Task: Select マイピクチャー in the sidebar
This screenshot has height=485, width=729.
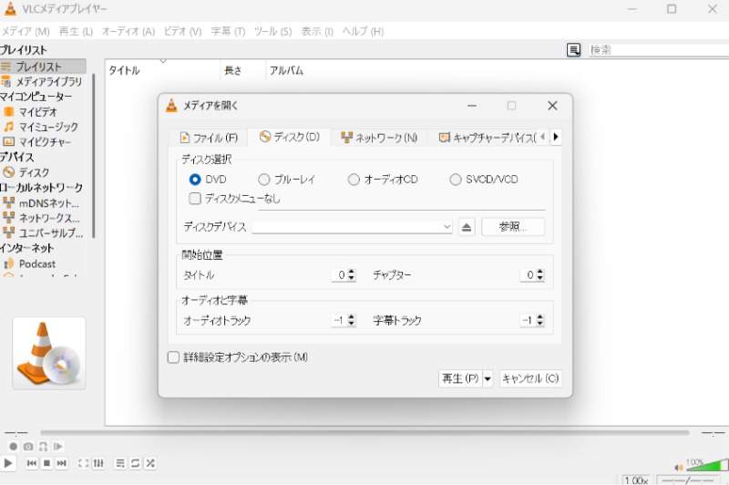Action: click(43, 142)
